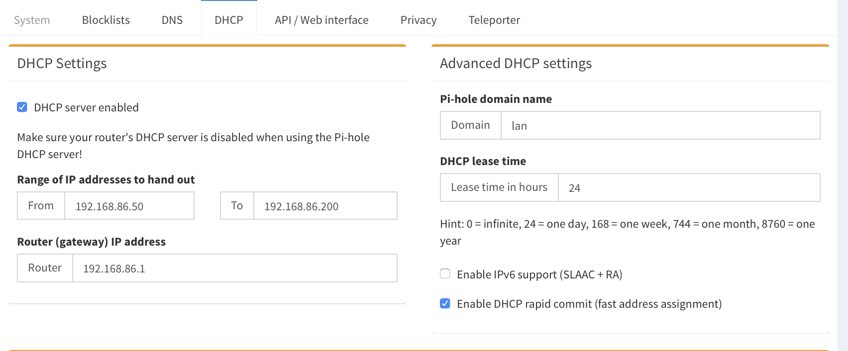Click the From addon label

click(41, 206)
